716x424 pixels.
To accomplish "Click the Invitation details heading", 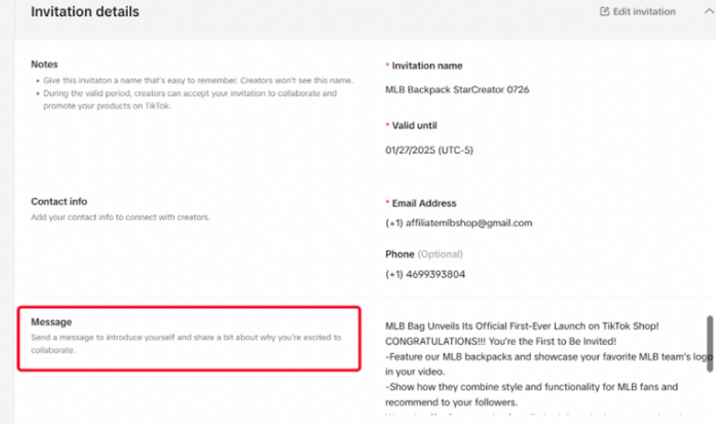I will tap(85, 11).
